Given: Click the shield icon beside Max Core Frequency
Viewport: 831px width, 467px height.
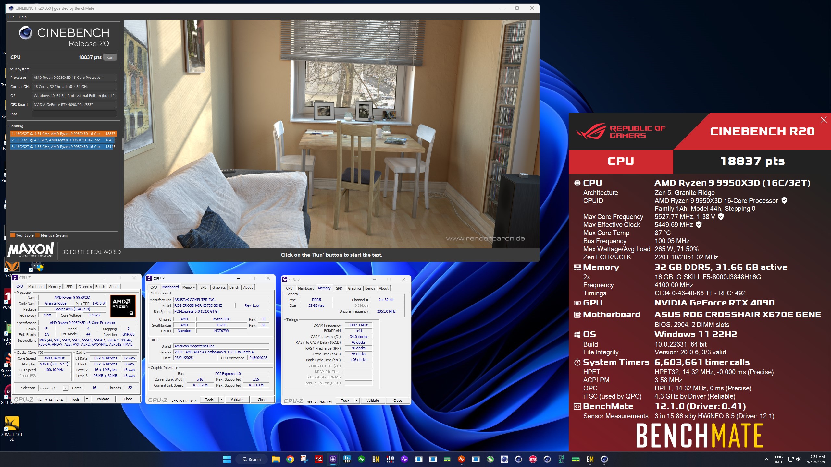Looking at the screenshot, I should tap(721, 216).
